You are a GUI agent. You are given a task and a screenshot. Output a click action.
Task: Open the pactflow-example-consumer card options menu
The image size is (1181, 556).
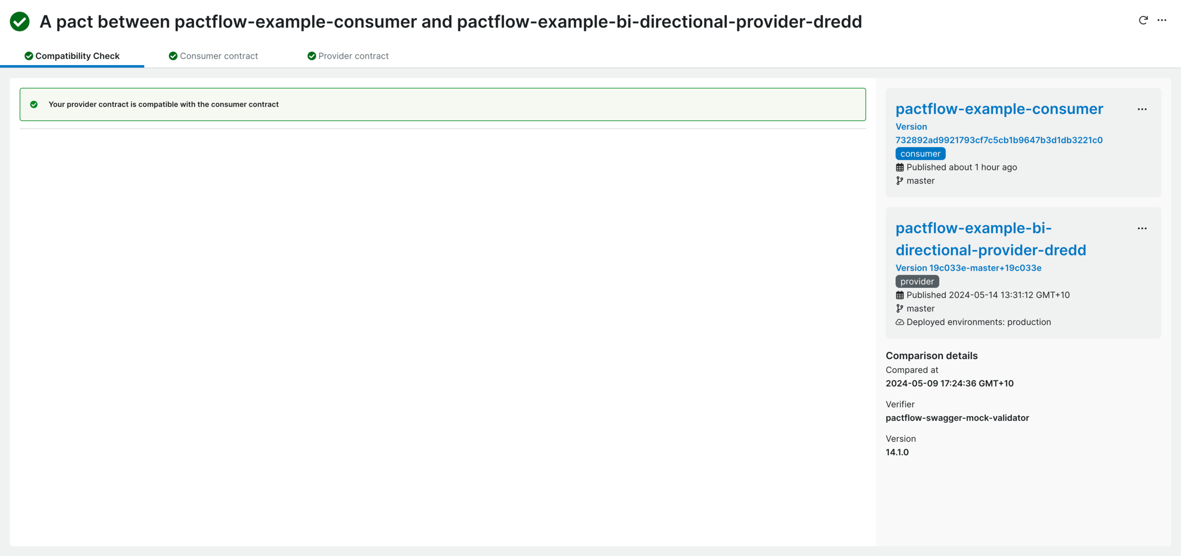point(1143,109)
